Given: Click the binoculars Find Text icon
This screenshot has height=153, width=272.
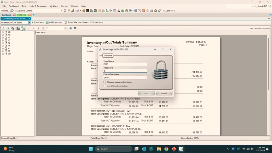Looking at the screenshot, I should (x=71, y=28).
